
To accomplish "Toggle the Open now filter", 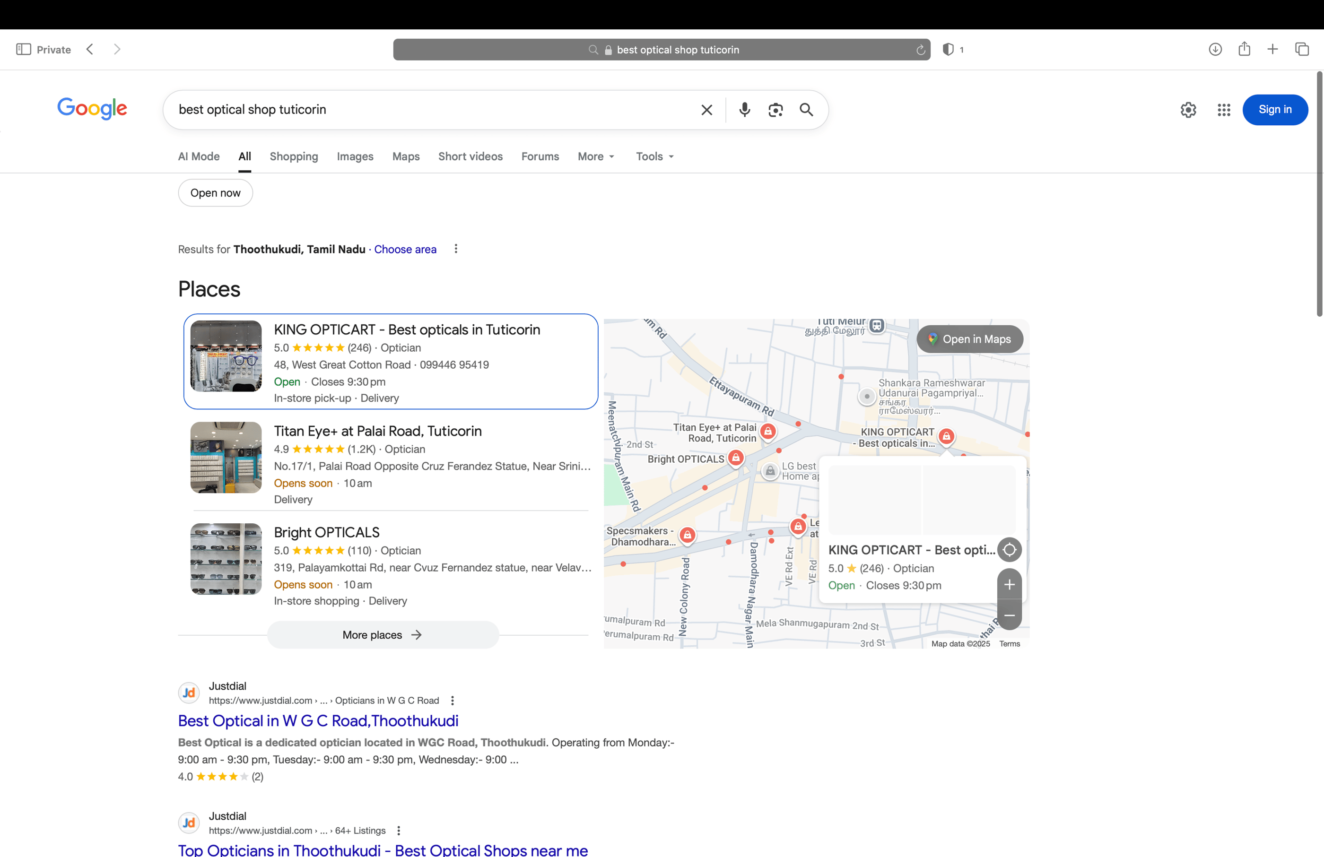I will click(215, 192).
